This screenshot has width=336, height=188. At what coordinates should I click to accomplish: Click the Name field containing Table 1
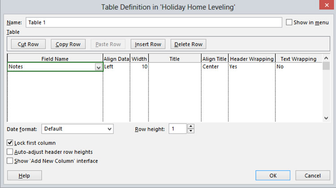point(154,22)
